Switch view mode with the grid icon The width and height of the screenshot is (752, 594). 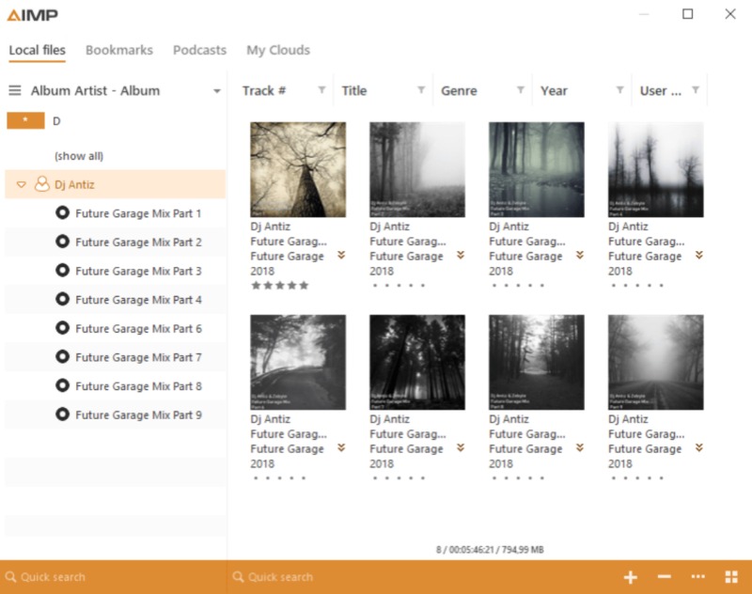tap(732, 576)
